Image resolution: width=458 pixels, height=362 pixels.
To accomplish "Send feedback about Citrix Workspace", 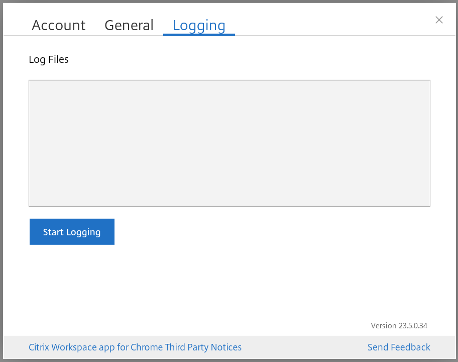I will point(399,347).
